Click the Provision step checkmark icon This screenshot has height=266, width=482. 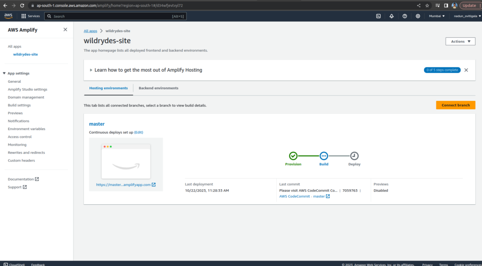(293, 156)
